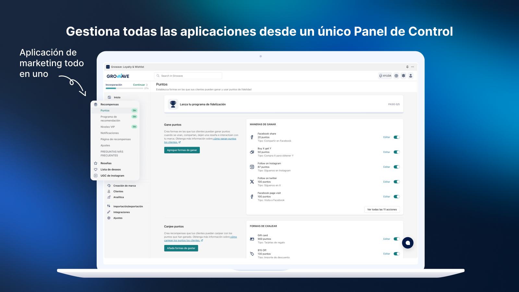Open Creación de marca in sidebar
The height and width of the screenshot is (292, 519).
point(125,186)
